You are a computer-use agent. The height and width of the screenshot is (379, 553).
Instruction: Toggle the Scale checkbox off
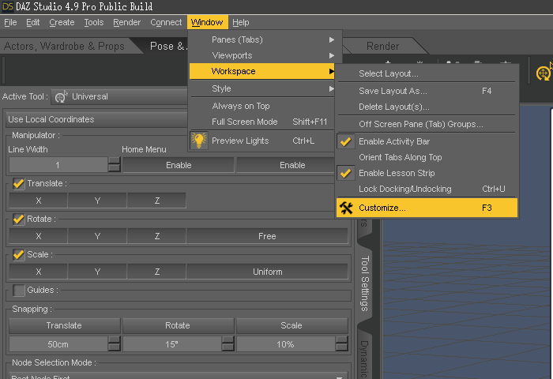19,254
